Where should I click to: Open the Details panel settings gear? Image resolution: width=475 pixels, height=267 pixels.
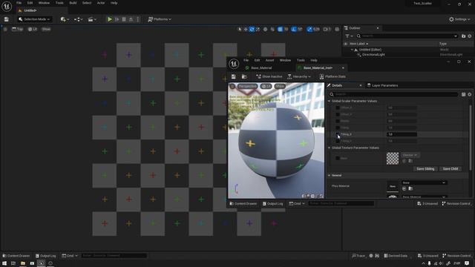click(470, 94)
